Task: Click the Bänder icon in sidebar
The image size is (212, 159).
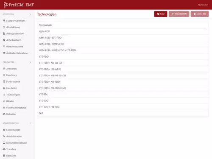Action: click(4, 101)
